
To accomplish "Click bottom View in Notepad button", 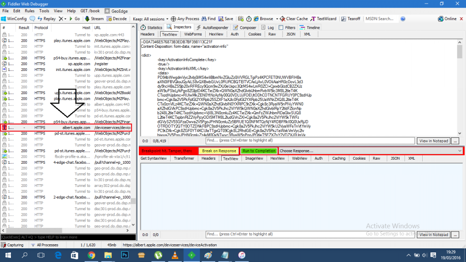I will 434,235.
